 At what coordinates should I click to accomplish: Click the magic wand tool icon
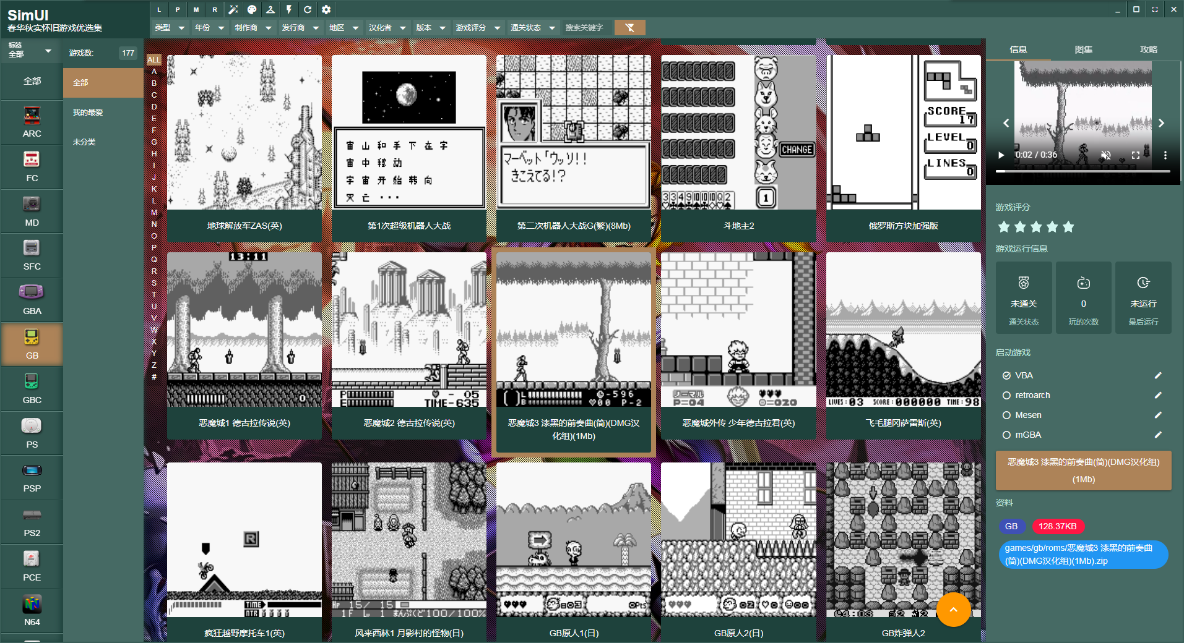pos(233,9)
